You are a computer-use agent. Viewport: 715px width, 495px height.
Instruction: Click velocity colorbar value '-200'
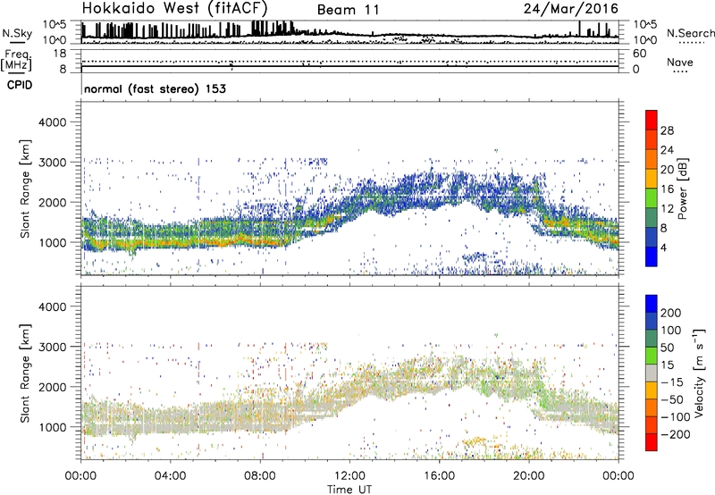(676, 434)
